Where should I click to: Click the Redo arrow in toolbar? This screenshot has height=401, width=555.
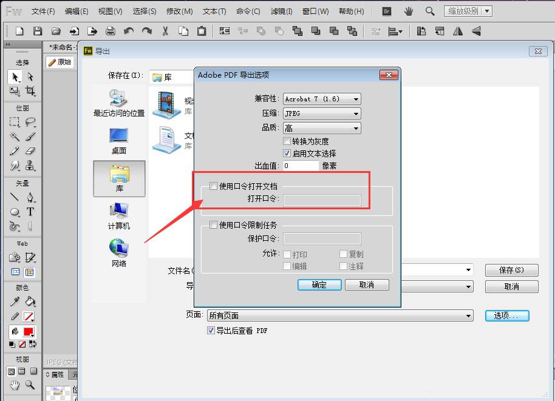pos(147,31)
